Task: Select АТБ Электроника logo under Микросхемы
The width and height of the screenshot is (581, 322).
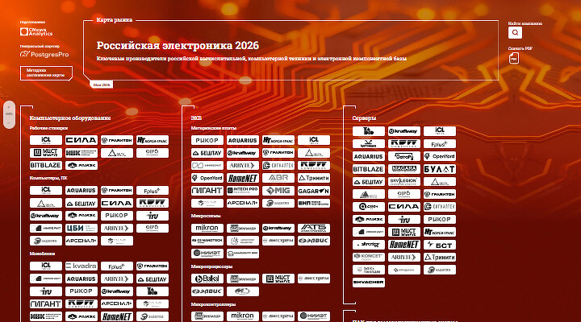Action: (314, 228)
